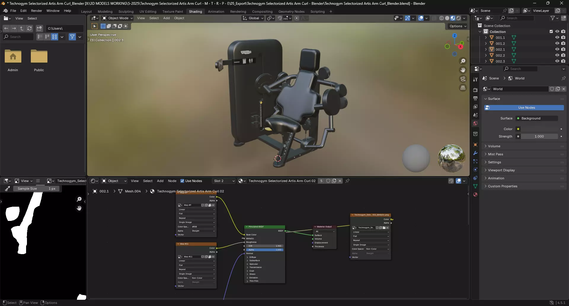Click Technogym material name field
The width and height of the screenshot is (569, 306).
282,181
